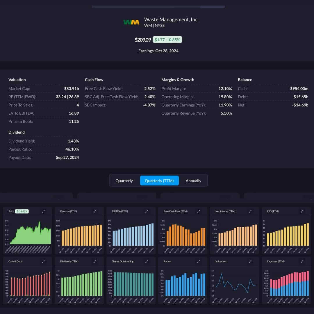
Task: Click the SBC Impact value -4.87%
Action: click(149, 105)
